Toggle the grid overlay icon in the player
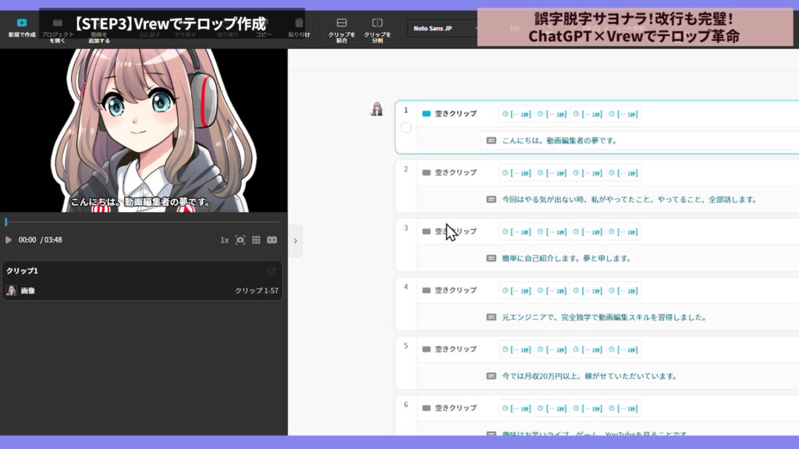Screen dimensions: 799x449 pyautogui.click(x=256, y=240)
